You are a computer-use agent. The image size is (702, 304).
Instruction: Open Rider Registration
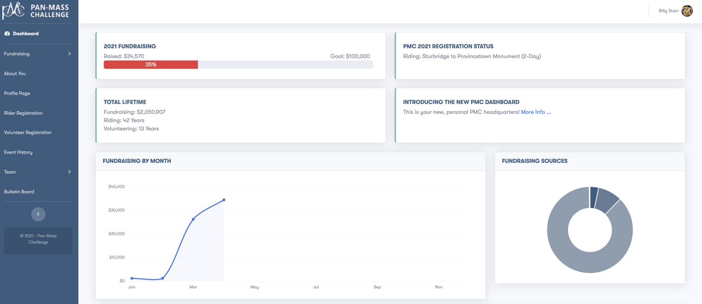pyautogui.click(x=22, y=113)
